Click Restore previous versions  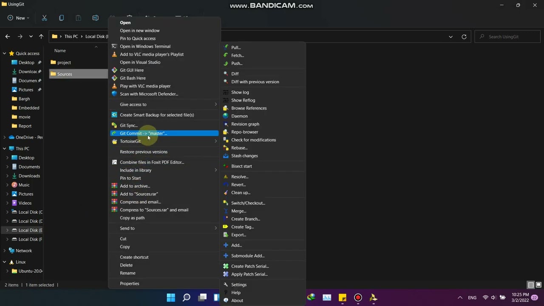[x=164, y=152]
